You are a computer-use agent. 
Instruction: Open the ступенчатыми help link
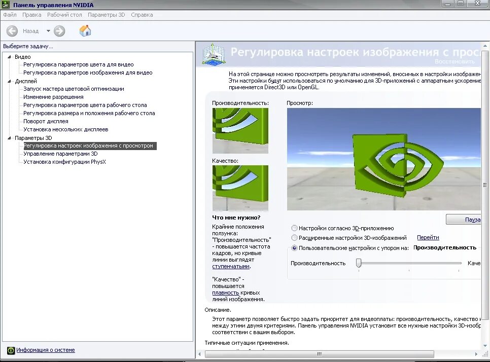click(x=231, y=266)
